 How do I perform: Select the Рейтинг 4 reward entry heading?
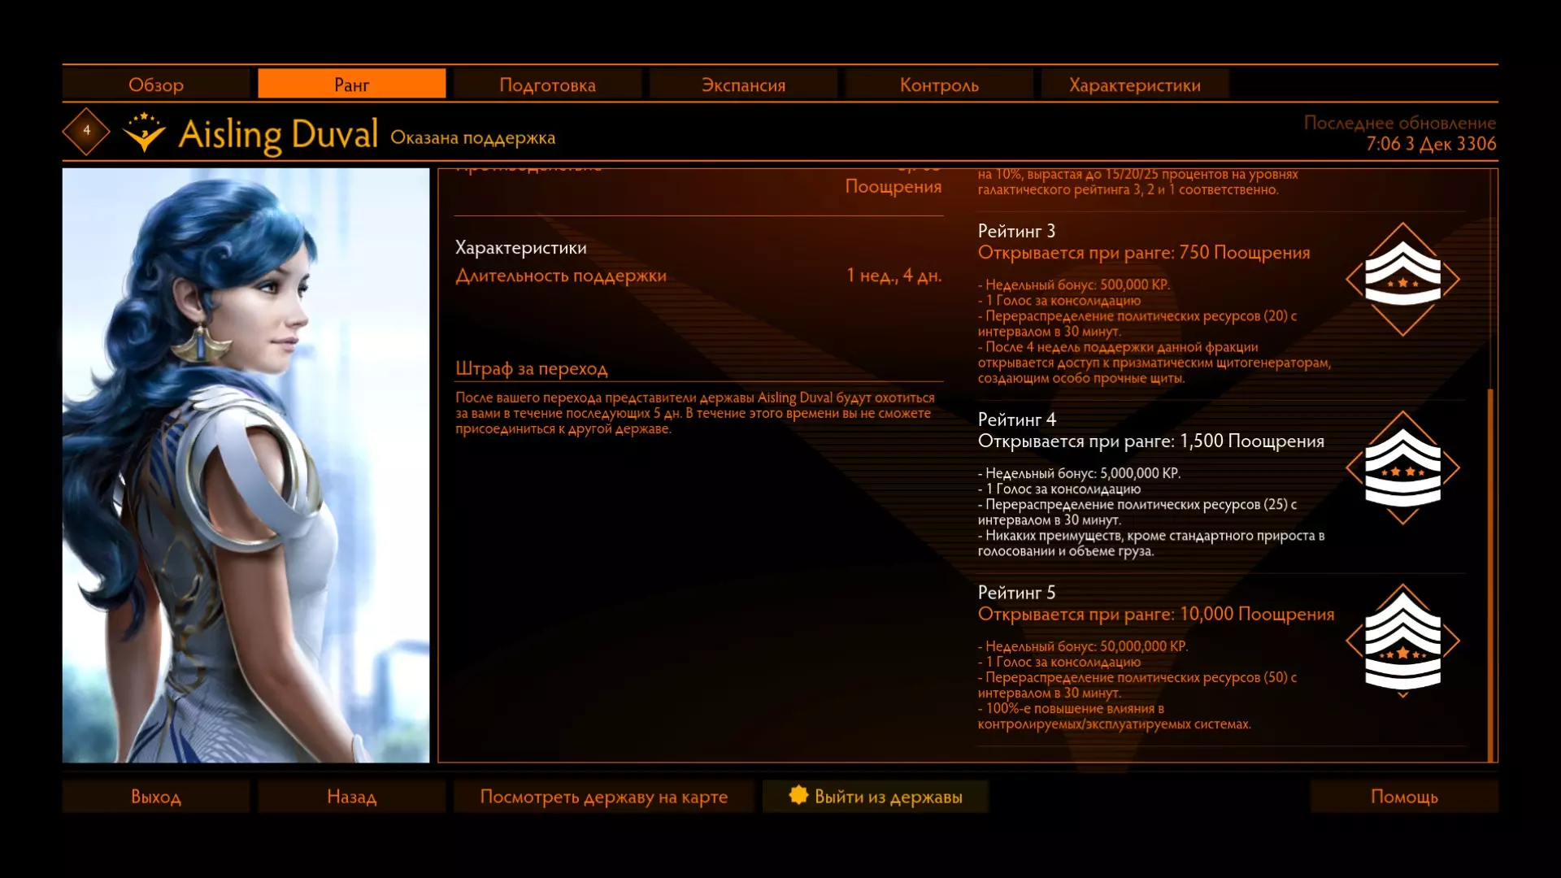1017,419
